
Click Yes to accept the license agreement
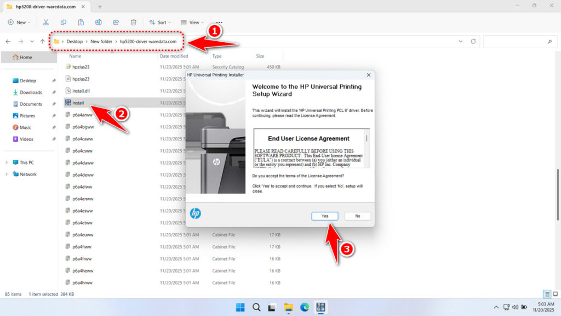(x=324, y=216)
